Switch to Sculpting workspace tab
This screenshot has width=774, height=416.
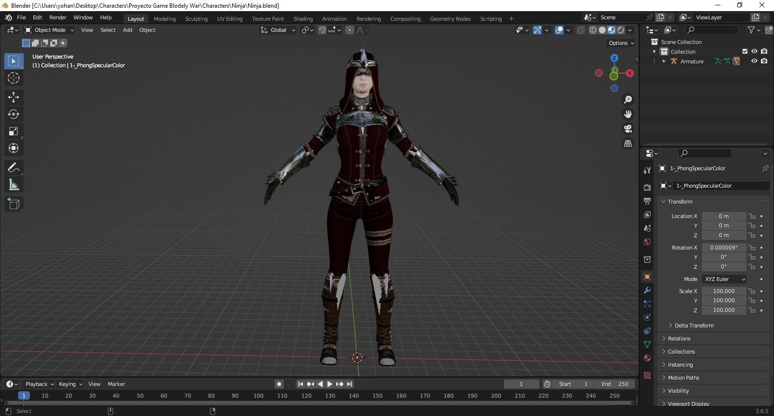[x=196, y=19]
